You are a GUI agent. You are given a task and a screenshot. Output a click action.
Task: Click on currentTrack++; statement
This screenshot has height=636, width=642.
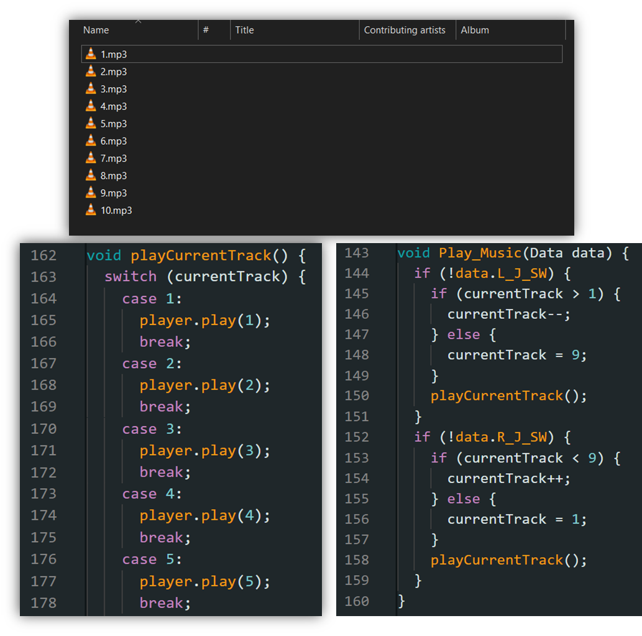tap(508, 478)
